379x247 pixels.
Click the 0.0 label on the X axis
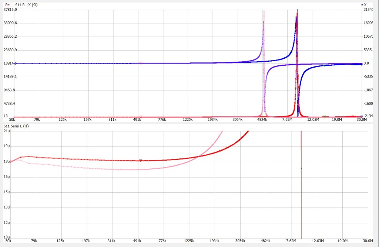click(x=366, y=63)
